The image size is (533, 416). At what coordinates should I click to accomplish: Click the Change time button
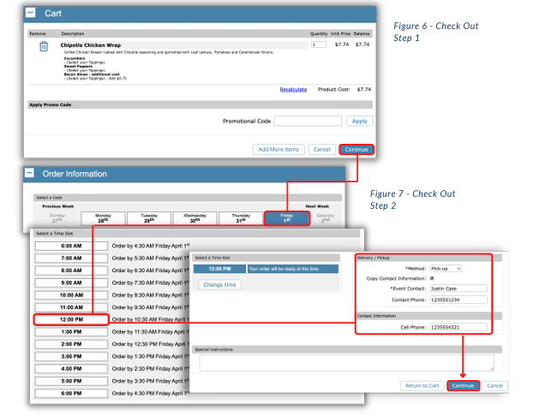[x=219, y=284]
